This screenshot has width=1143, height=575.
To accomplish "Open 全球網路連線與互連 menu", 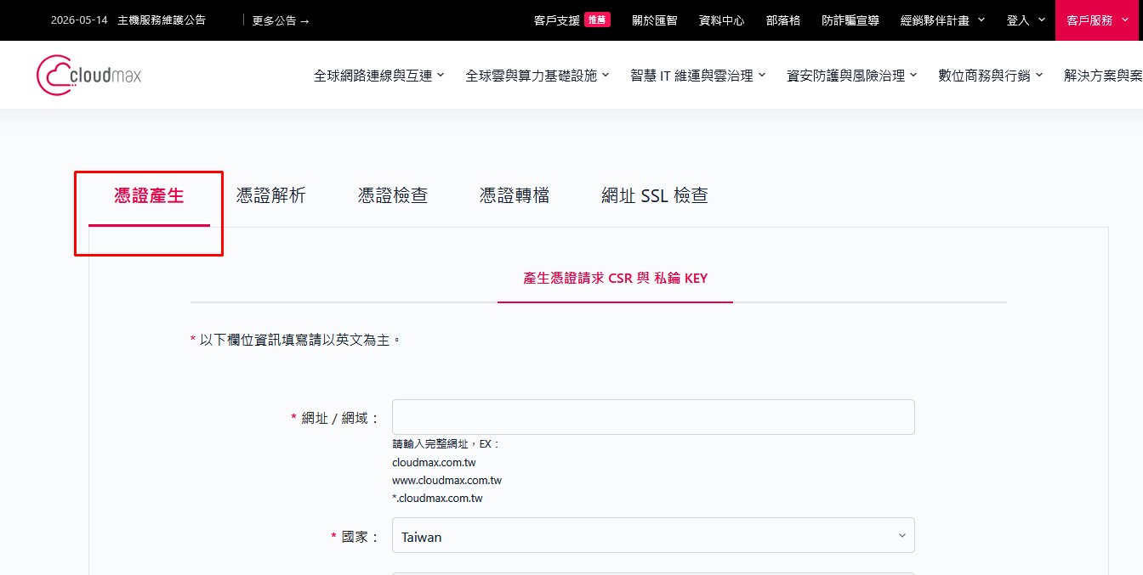I will (x=379, y=76).
